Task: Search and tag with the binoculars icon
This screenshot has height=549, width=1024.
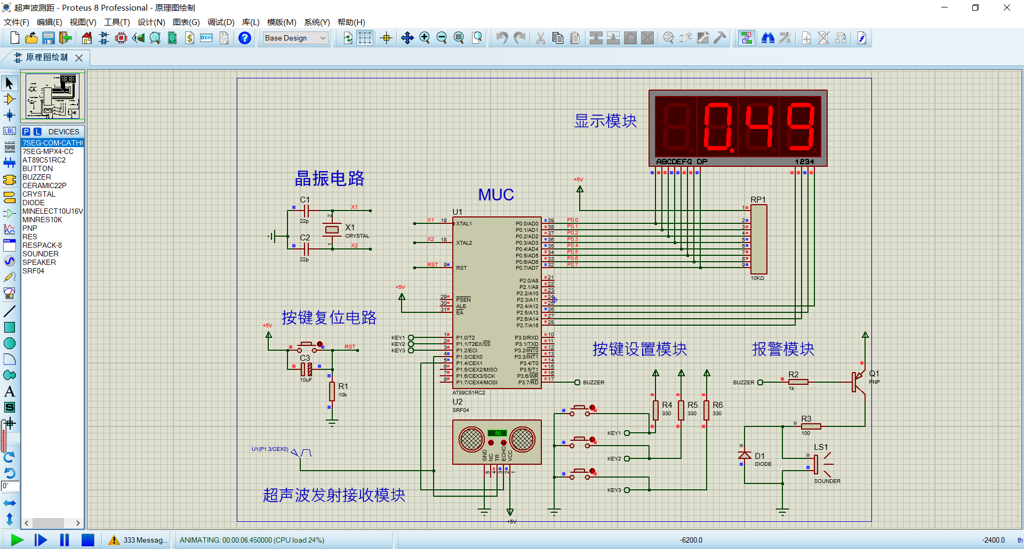Action: [x=768, y=38]
